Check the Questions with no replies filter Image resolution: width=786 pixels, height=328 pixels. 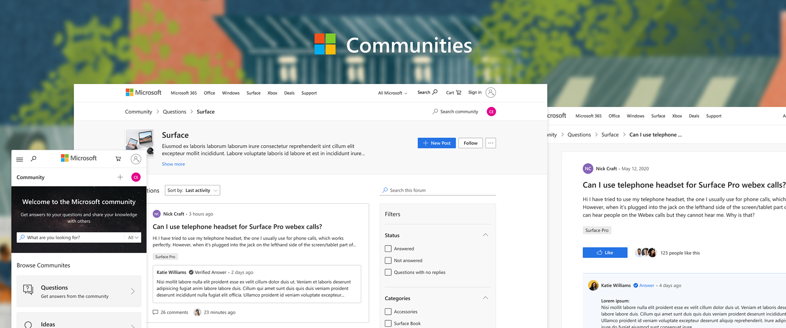click(x=388, y=272)
